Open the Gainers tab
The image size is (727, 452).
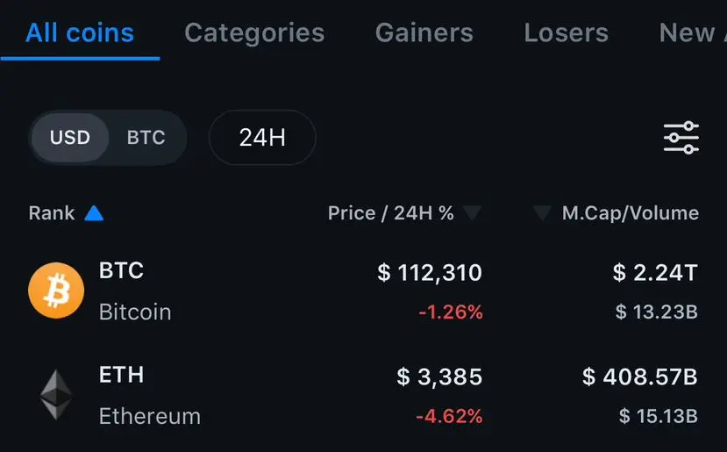tap(424, 33)
